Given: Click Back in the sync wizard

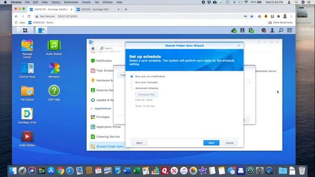Looking at the screenshot, I should tap(139, 143).
